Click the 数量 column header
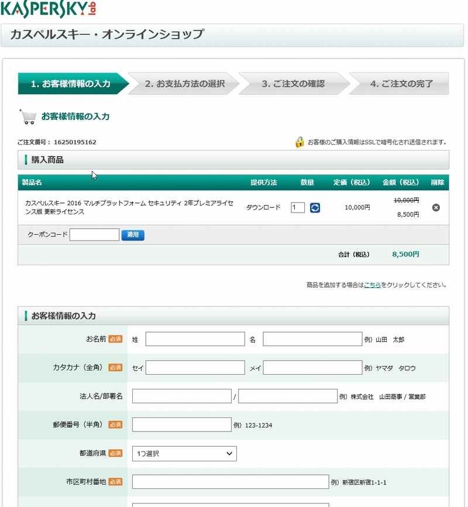The height and width of the screenshot is (507, 468). (307, 182)
